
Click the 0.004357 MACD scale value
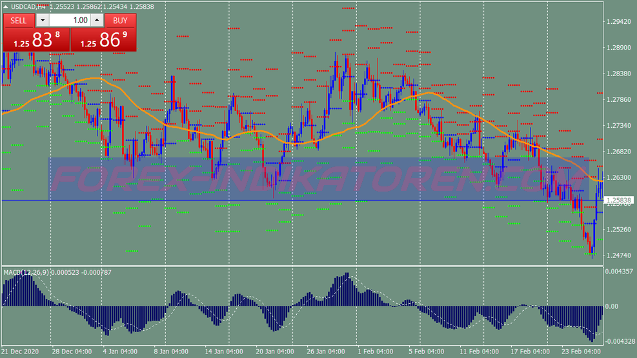[619, 271]
